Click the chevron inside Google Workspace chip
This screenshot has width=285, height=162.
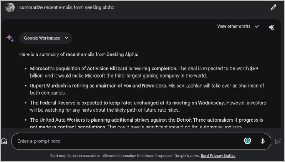(x=67, y=38)
